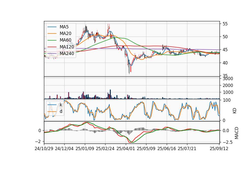
Task: Click the 3000 volume axis tick label
Action: 228,79
